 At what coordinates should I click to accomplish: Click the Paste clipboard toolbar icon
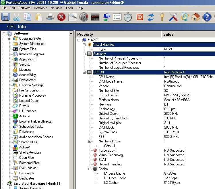point(39,17)
